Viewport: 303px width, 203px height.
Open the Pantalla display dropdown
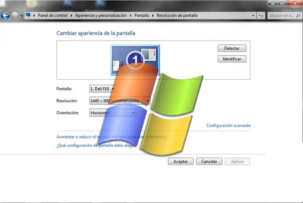pos(102,89)
